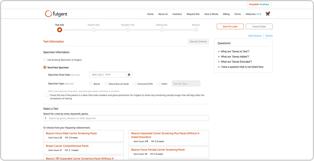The width and height of the screenshot is (314, 161).
Task: Click the Review step circle
Action: coord(196,29)
